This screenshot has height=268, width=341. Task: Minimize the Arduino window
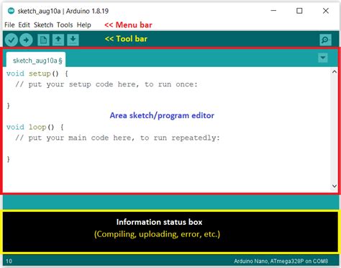point(273,11)
